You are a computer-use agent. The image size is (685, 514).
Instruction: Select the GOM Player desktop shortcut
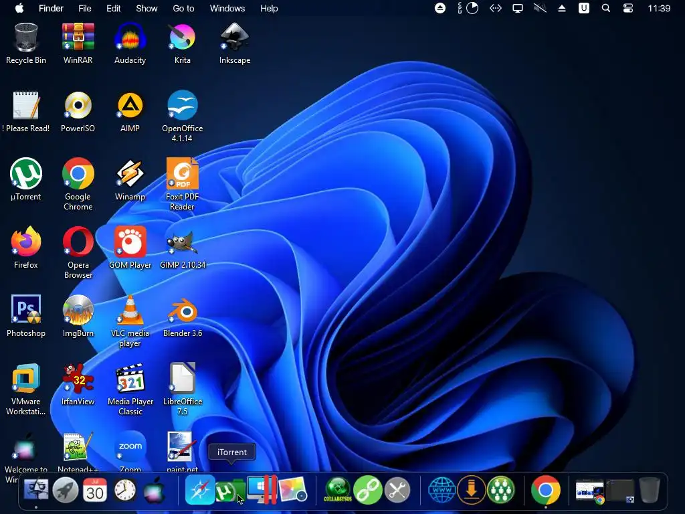pyautogui.click(x=130, y=248)
